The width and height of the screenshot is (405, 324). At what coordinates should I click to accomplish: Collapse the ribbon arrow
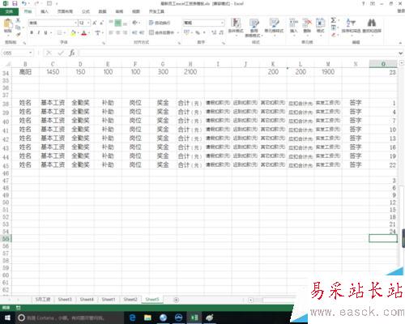pyautogui.click(x=400, y=43)
